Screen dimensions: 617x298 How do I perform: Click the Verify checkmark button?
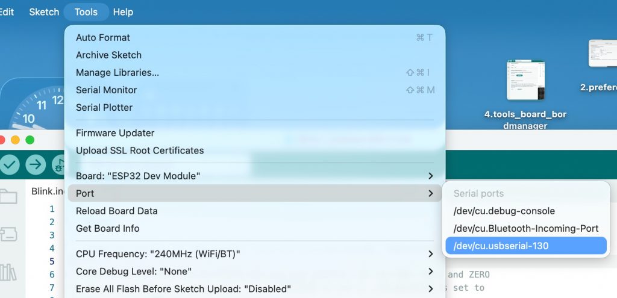pos(9,164)
